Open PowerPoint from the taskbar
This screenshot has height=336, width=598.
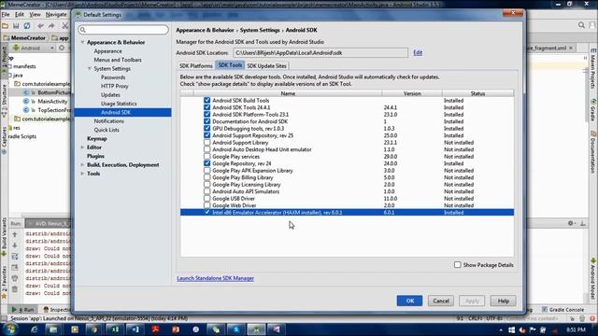point(176,329)
